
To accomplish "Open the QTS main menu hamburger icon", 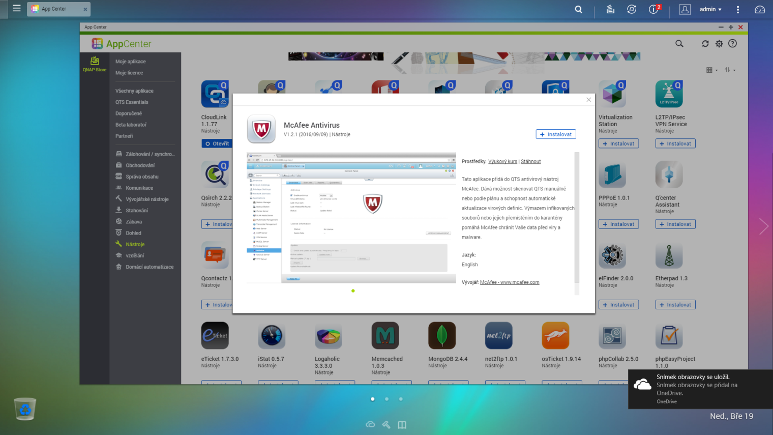I will pos(17,9).
